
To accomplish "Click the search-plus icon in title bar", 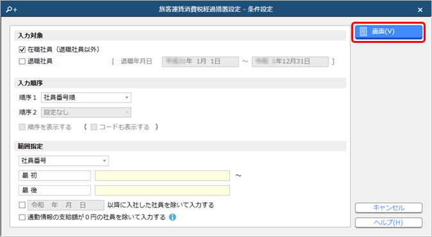I will (12, 10).
